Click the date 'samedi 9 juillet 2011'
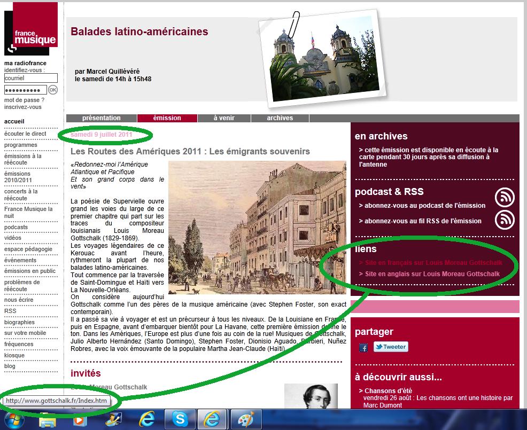Viewport: 527px width, 430px height. (x=102, y=135)
